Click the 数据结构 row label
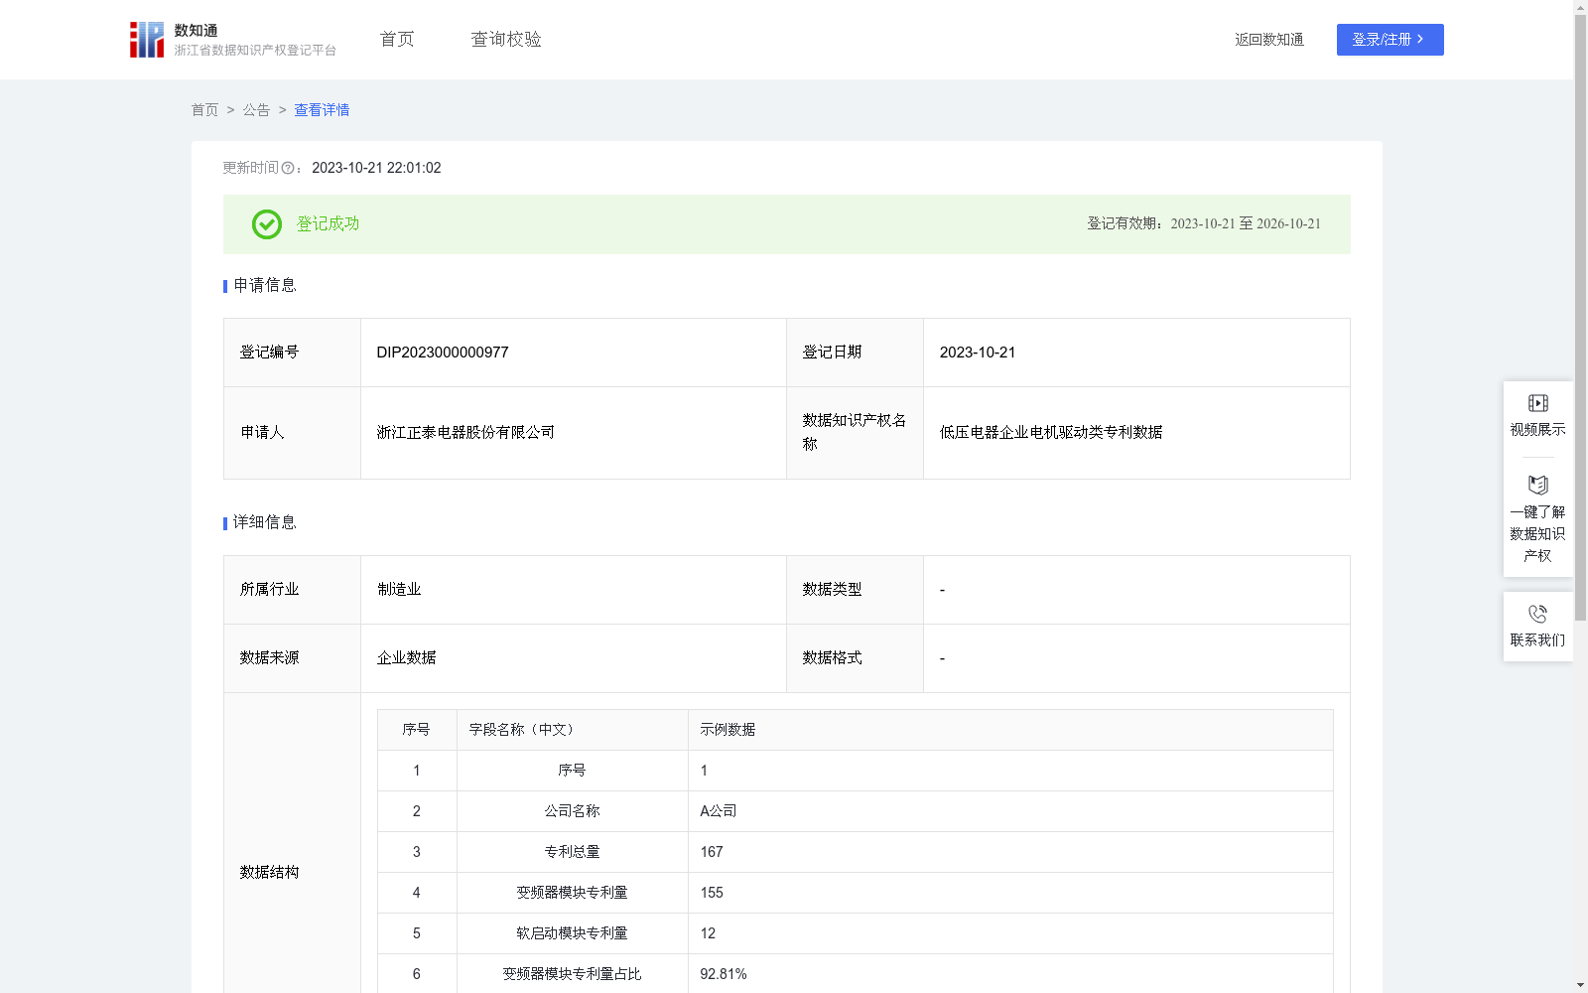This screenshot has width=1588, height=993. (x=269, y=872)
